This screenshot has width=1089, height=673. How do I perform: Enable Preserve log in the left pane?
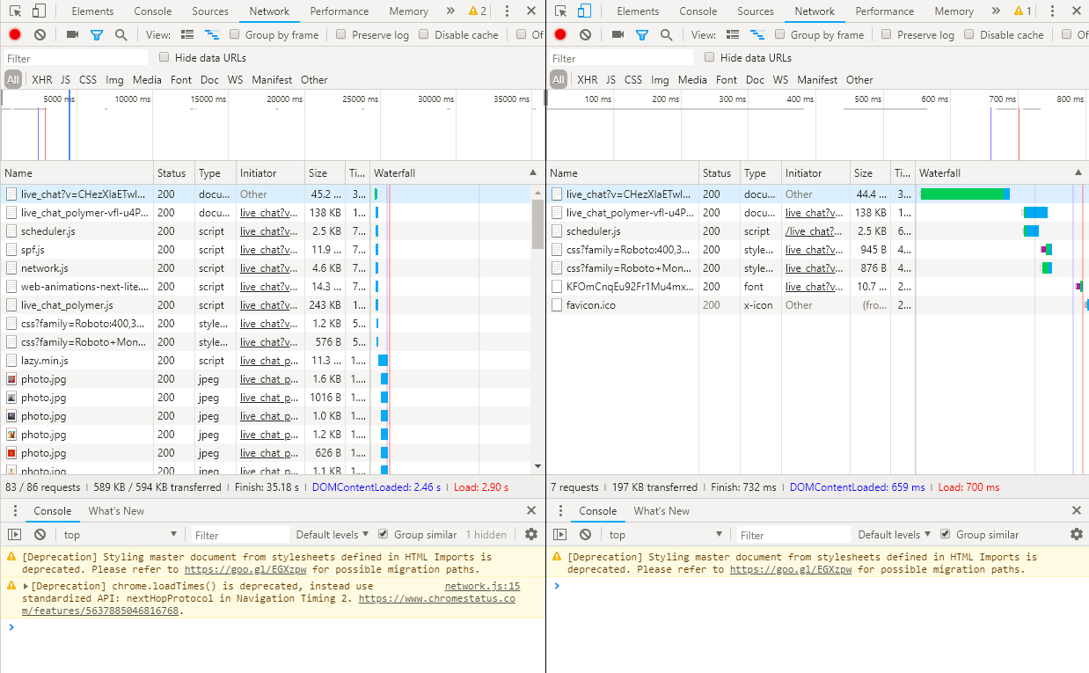coord(340,35)
